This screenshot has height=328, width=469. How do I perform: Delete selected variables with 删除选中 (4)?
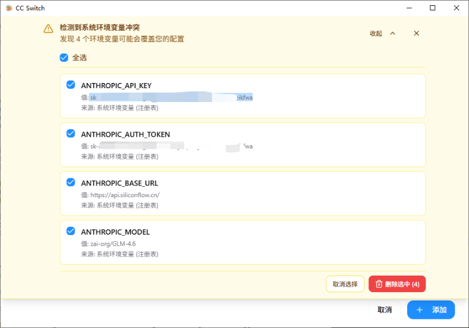(x=397, y=284)
